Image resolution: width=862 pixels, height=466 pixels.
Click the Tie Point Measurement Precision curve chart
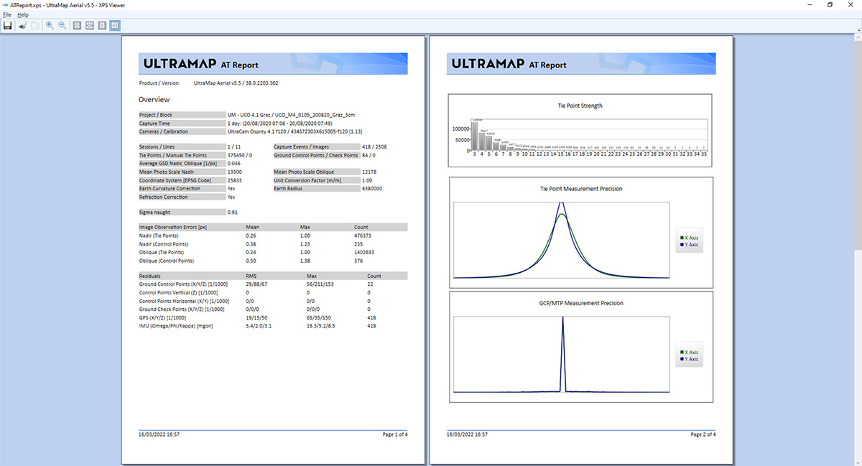point(580,231)
